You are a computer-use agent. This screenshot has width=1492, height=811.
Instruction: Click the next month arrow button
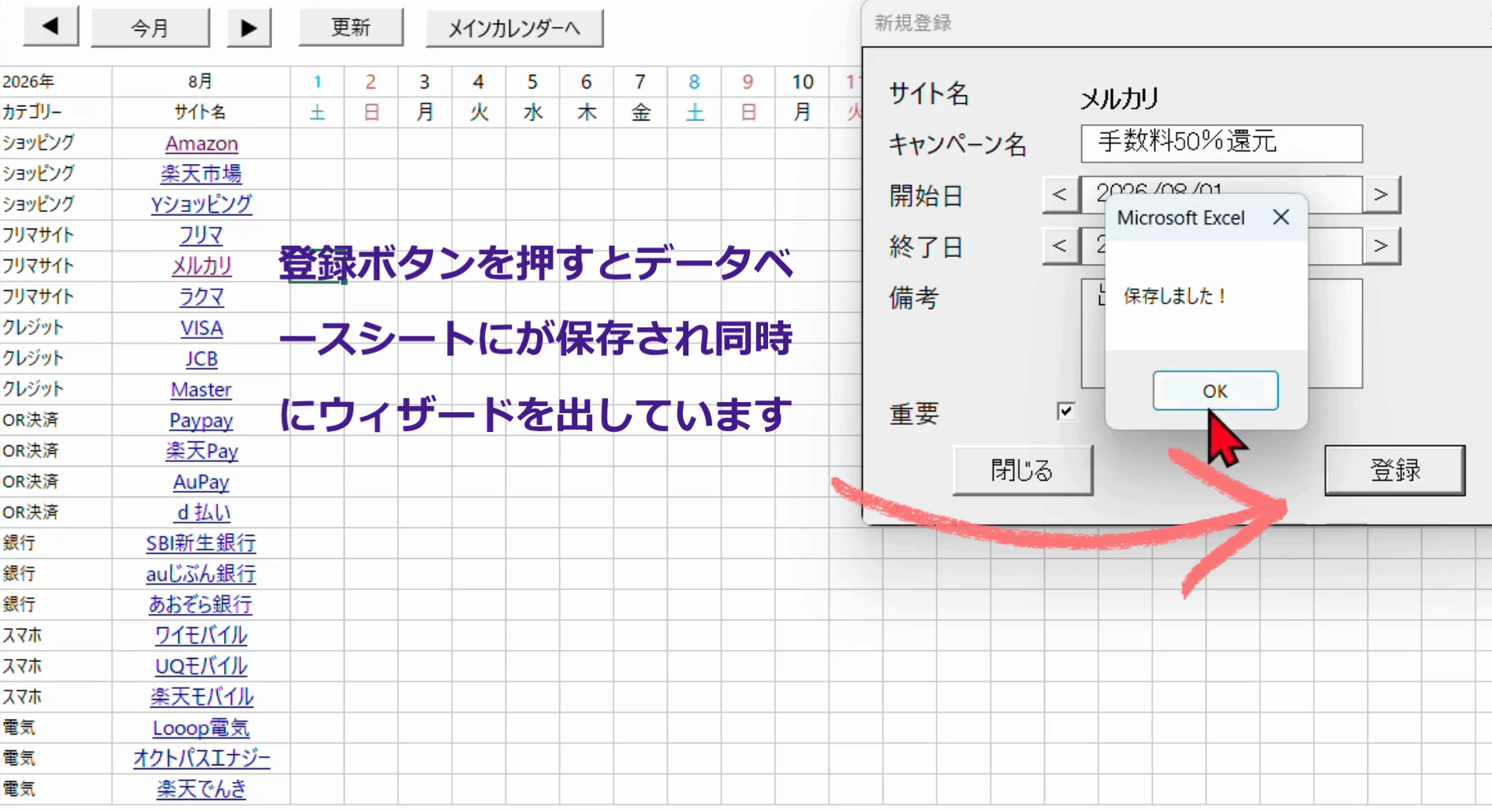[248, 28]
